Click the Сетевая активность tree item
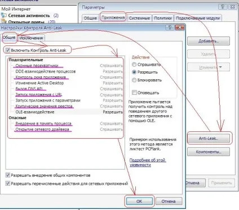 click(x=29, y=16)
